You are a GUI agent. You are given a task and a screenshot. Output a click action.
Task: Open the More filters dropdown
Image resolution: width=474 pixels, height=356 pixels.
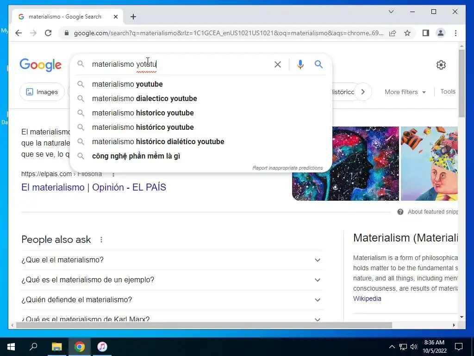405,92
